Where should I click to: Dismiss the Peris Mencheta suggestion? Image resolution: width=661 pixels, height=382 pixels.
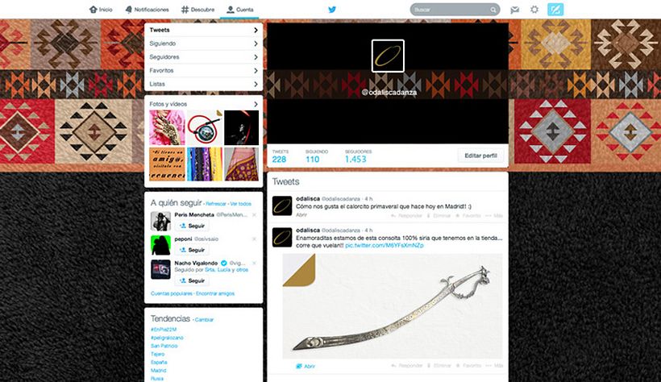coord(254,215)
